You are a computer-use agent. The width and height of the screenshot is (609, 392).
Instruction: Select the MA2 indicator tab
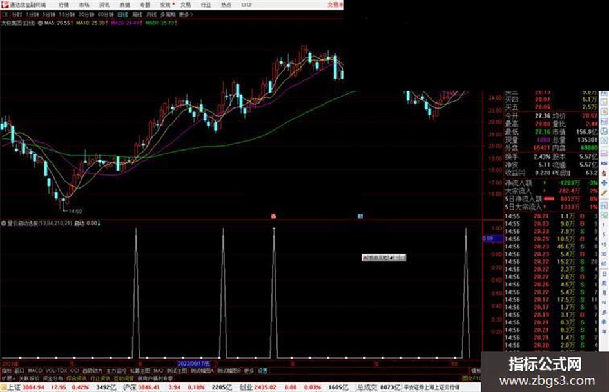tap(158, 371)
